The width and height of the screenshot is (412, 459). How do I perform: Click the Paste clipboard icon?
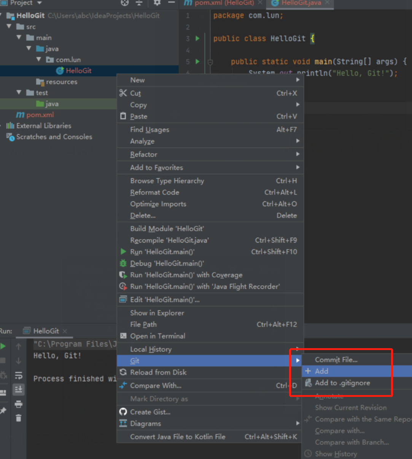(123, 116)
